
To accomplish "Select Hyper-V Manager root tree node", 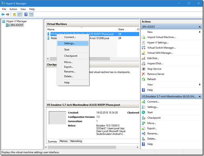I will [x=16, y=21].
